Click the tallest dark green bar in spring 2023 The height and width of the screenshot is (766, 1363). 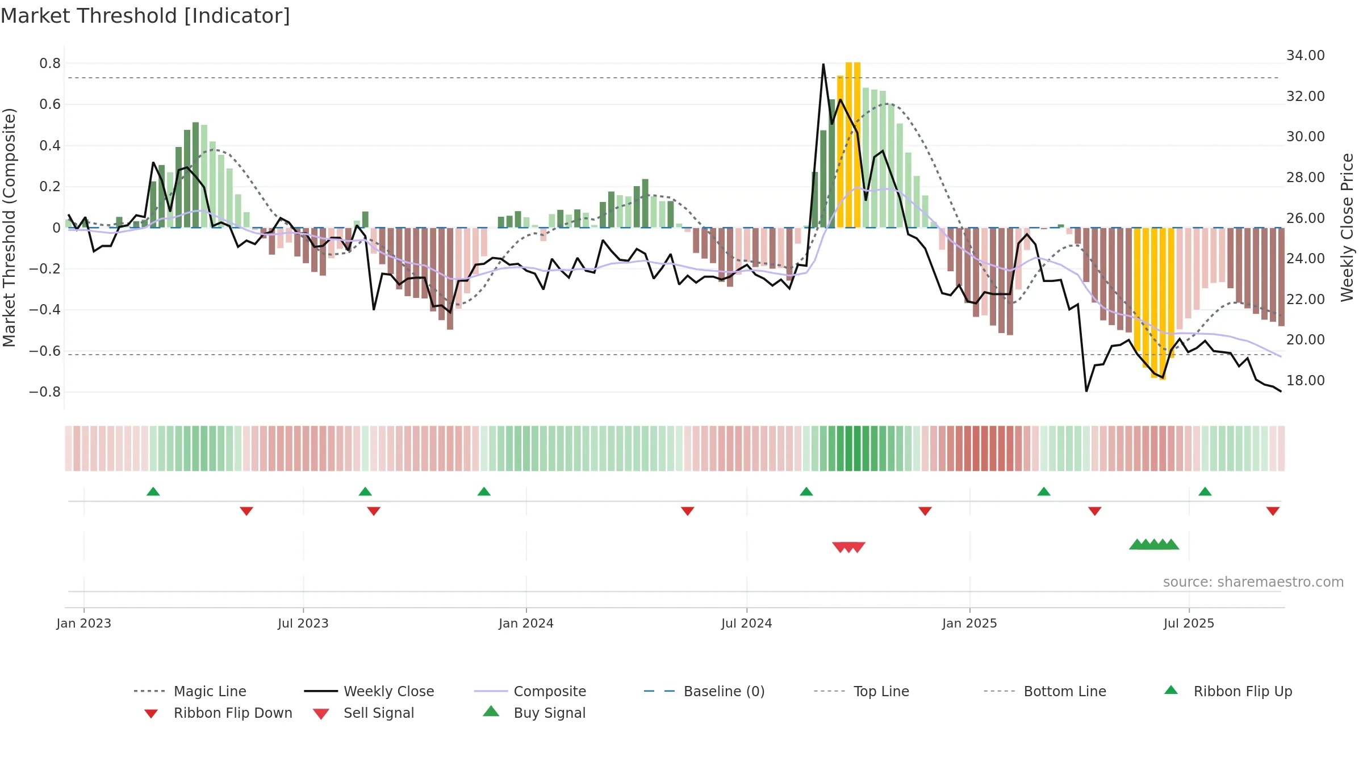point(195,175)
